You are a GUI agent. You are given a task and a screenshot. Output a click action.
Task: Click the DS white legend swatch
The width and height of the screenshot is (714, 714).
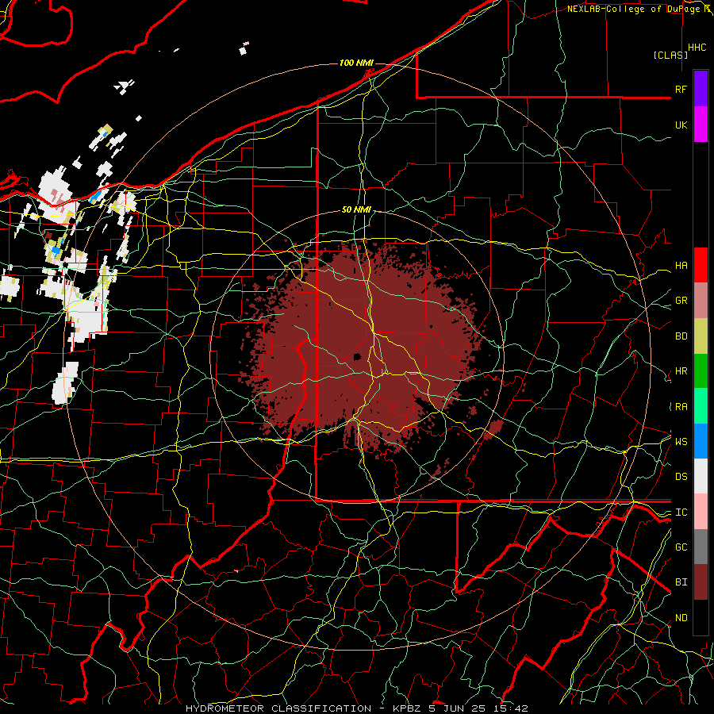coord(701,476)
